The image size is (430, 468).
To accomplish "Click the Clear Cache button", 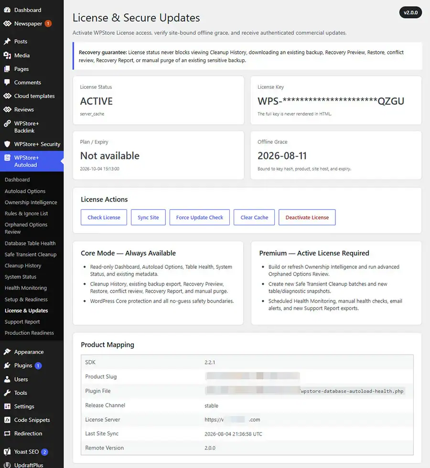I will (254, 217).
